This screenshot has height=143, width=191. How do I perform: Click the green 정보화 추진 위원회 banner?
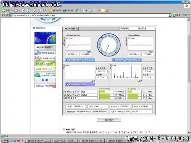point(45,64)
